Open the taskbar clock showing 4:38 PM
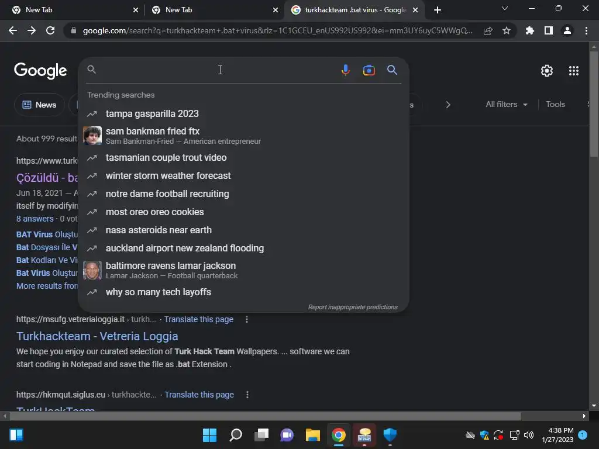This screenshot has width=599, height=449. tap(557, 435)
